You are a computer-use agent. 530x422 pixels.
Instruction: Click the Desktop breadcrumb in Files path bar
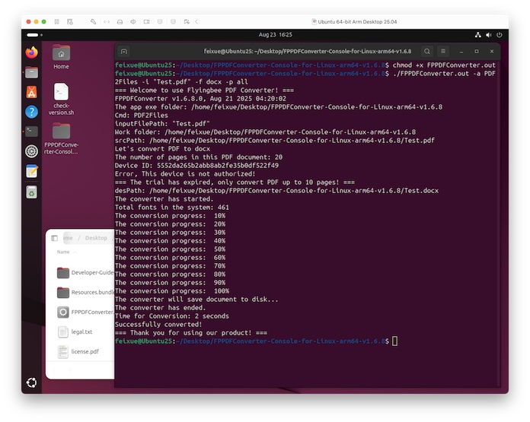point(96,238)
